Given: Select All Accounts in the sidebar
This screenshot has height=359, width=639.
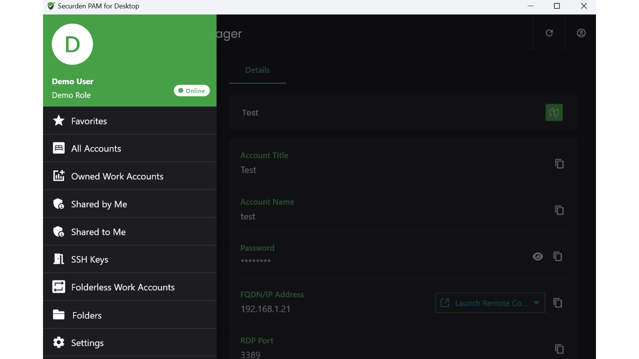Looking at the screenshot, I should click(x=130, y=148).
